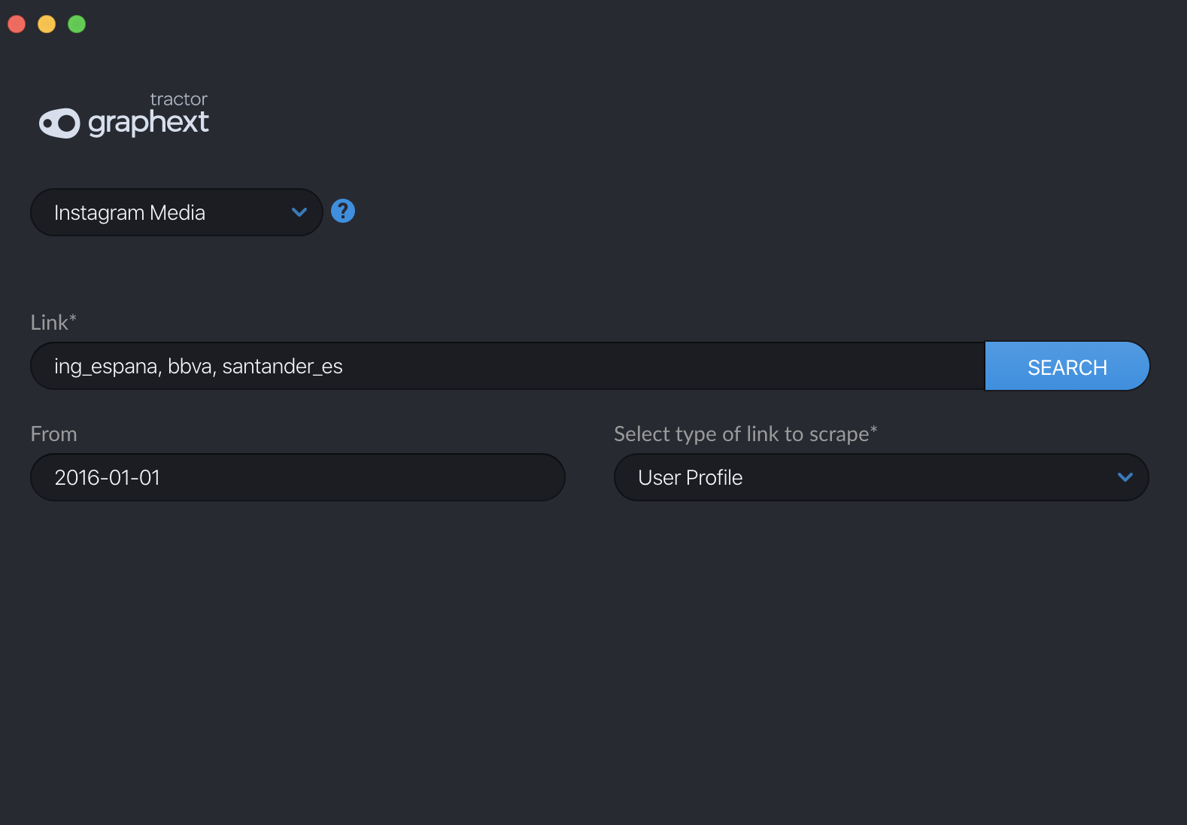Click the From date field 2016-01-01

pos(298,477)
